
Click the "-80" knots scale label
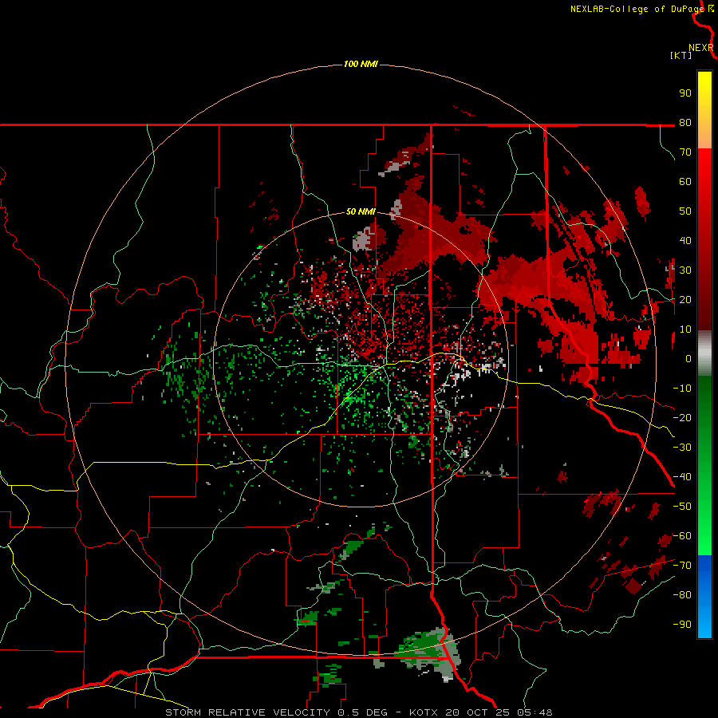682,595
